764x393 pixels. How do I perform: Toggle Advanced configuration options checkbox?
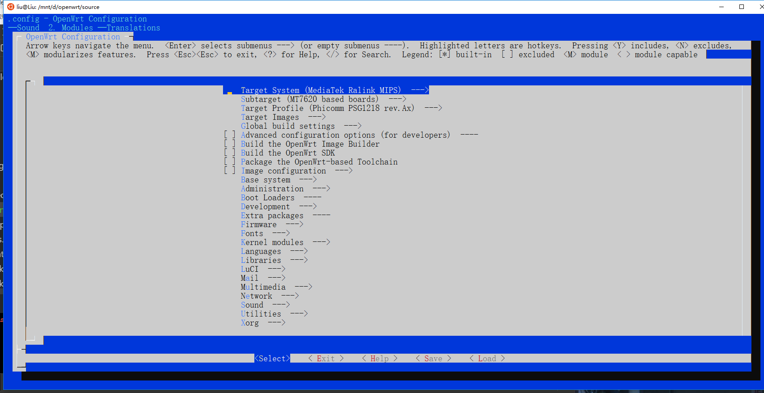point(230,135)
